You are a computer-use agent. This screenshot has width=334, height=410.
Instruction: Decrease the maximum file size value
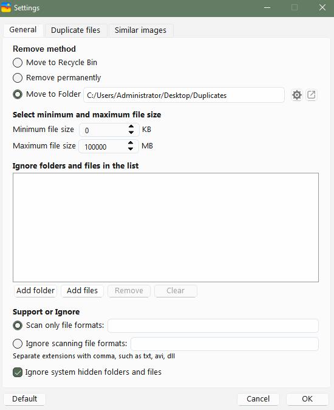(x=131, y=149)
